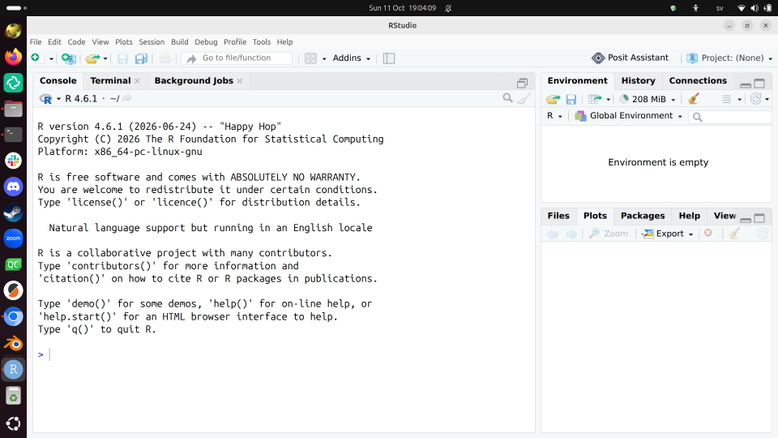Open the Profile menu

click(235, 41)
